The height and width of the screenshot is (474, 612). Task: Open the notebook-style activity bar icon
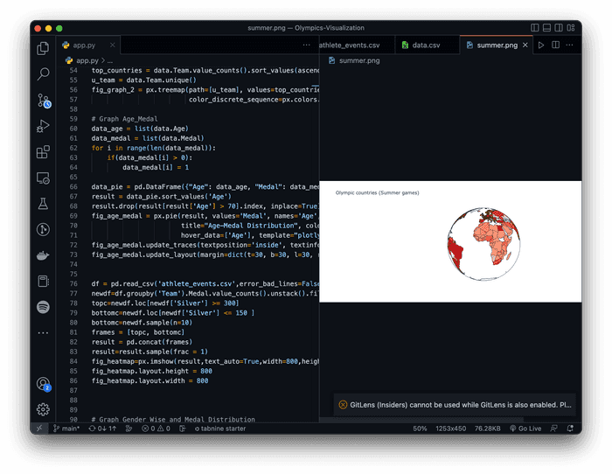(x=43, y=281)
